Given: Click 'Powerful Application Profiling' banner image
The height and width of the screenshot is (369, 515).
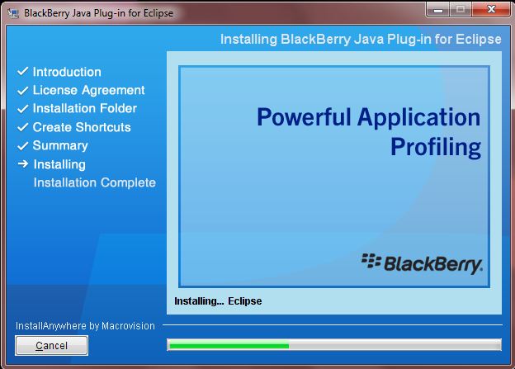Looking at the screenshot, I should coord(334,177).
